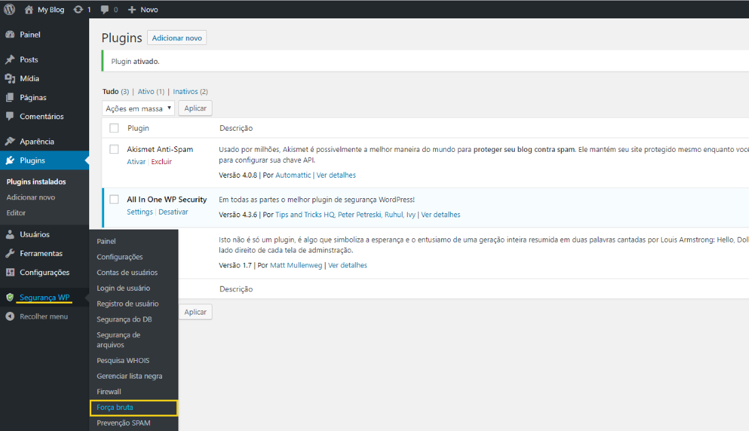Open the Ações em massa dropdown

tap(138, 108)
